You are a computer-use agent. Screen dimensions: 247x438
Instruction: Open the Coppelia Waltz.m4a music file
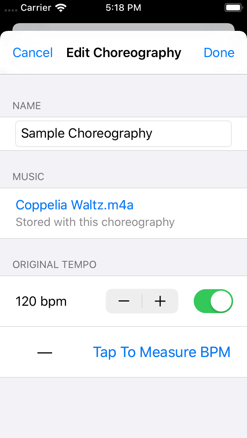74,205
